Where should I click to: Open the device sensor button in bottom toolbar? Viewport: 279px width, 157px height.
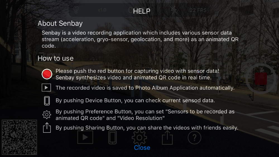coord(112,137)
